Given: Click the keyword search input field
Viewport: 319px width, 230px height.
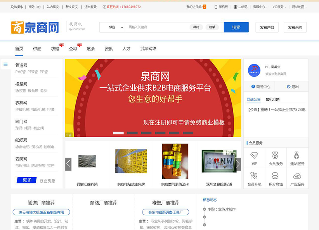Looking at the screenshot, I should point(155,27).
